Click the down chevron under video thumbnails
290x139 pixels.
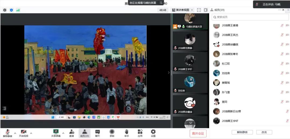(190, 123)
